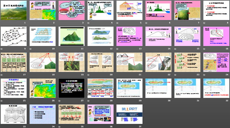The width and height of the screenshot is (230, 128).
Task: Click the animation star icon under slide 13
Action: click(117, 49)
